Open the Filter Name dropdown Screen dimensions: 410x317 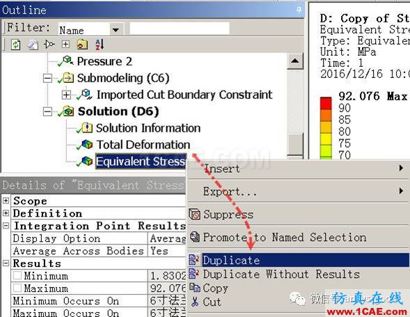coord(116,30)
